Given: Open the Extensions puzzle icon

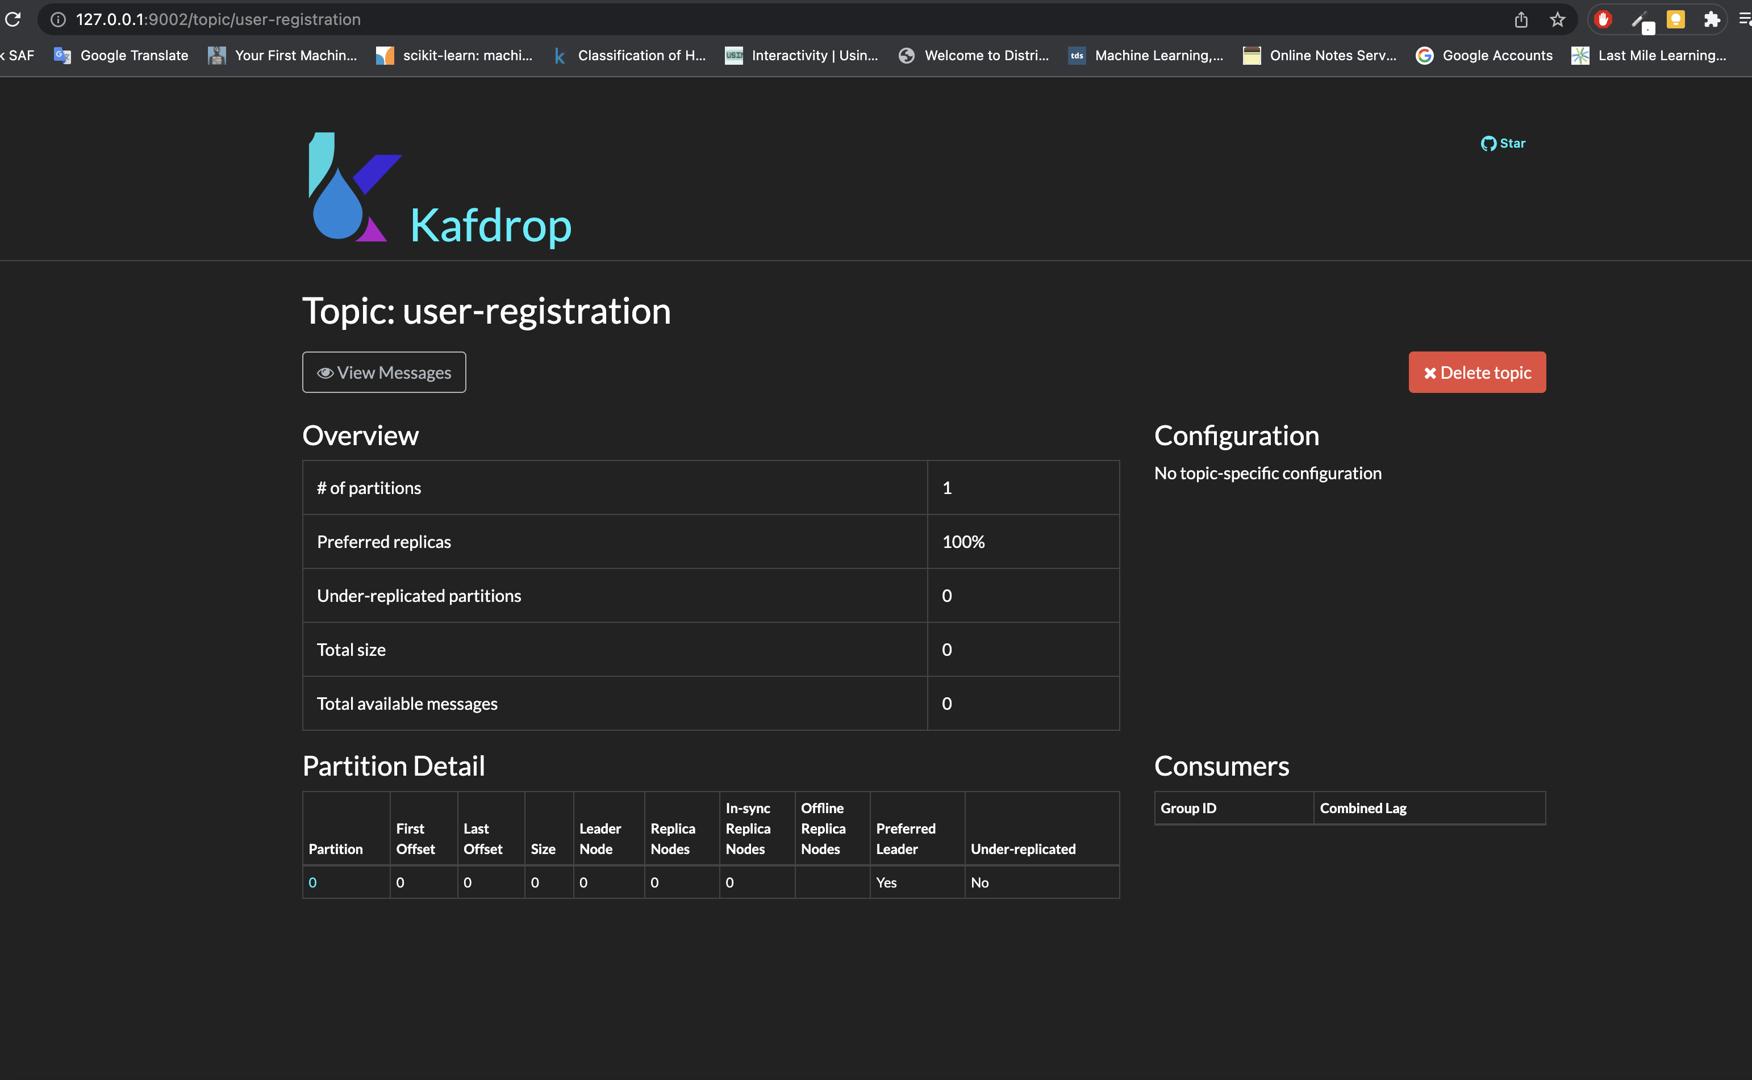Looking at the screenshot, I should 1711,19.
